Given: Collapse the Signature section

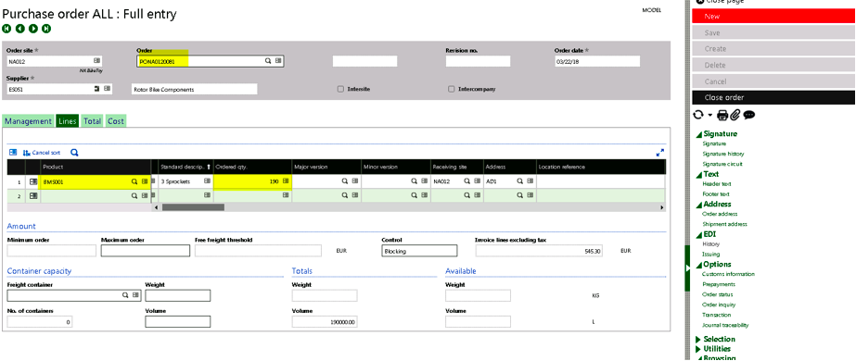Looking at the screenshot, I should (698, 134).
